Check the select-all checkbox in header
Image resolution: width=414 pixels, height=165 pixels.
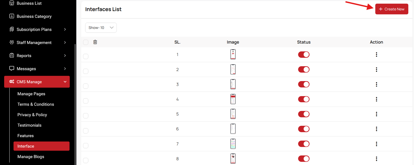coord(86,42)
